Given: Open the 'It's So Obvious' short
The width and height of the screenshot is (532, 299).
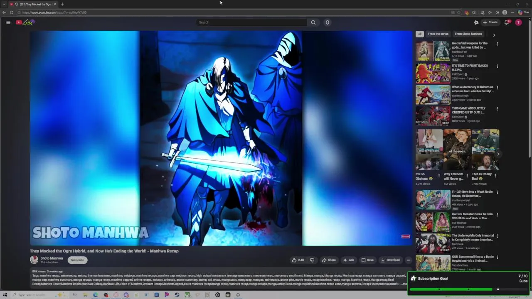Looking at the screenshot, I should pos(429,149).
